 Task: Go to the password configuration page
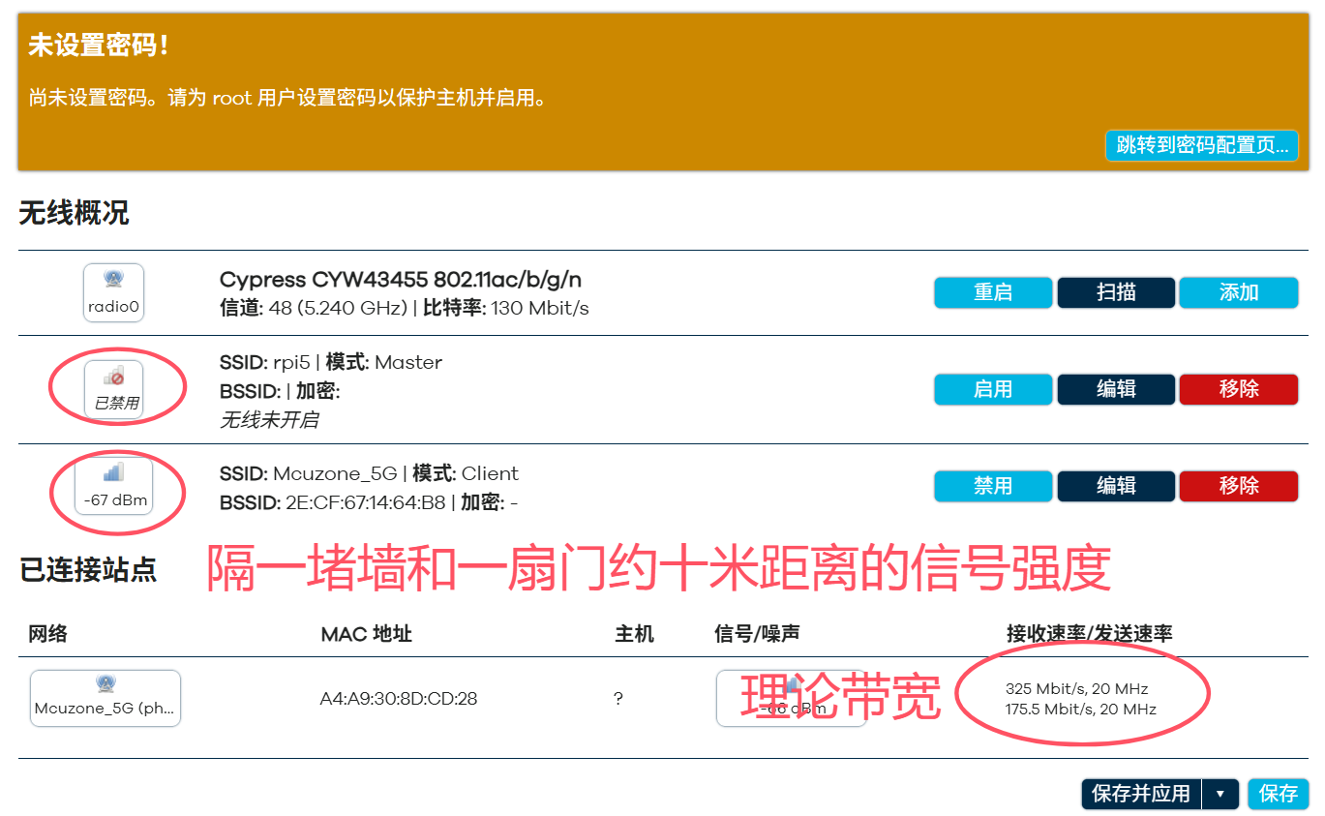[x=1201, y=145]
